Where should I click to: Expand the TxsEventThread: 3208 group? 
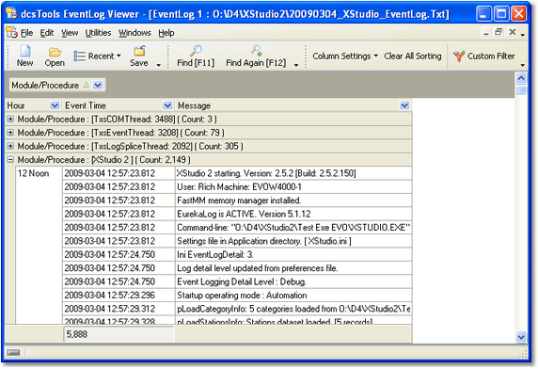[x=10, y=133]
